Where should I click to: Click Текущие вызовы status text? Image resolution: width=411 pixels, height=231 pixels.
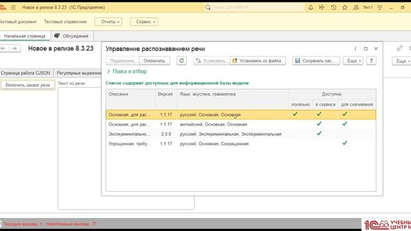[22, 224]
